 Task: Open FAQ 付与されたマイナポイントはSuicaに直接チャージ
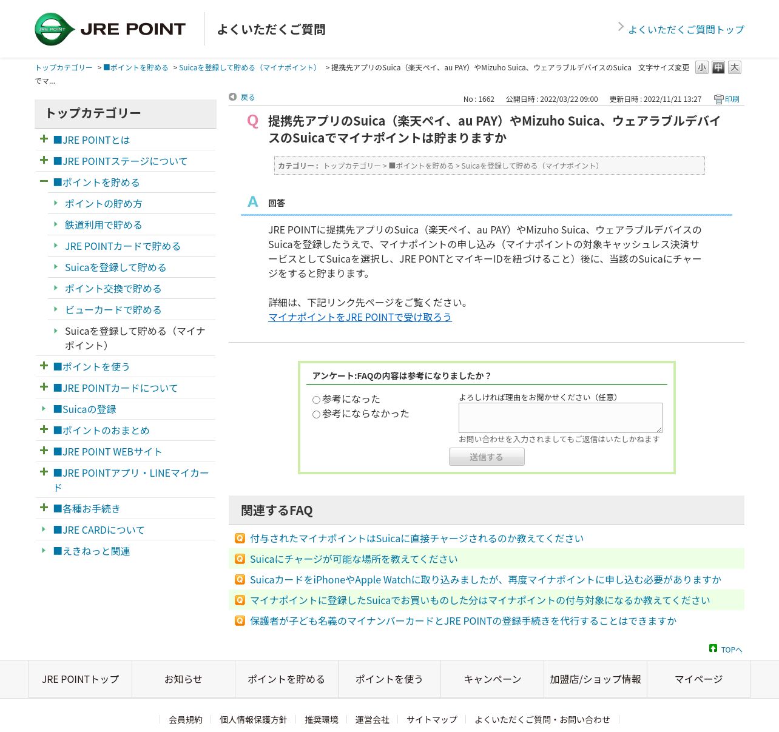417,538
